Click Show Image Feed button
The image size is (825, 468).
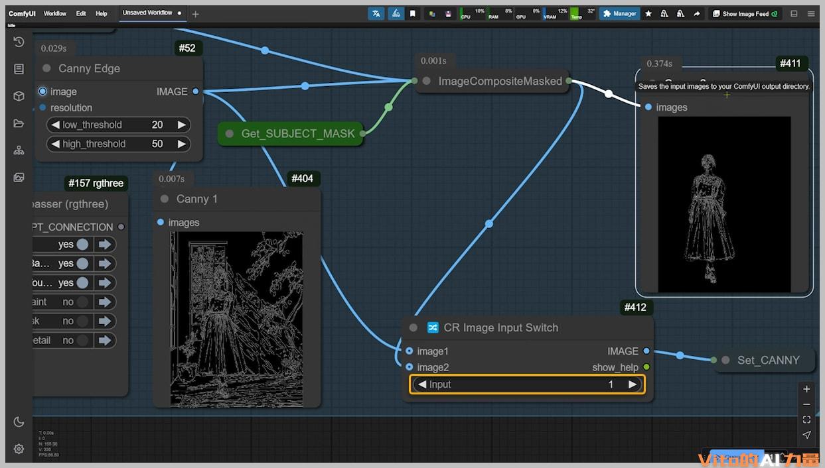click(x=745, y=13)
